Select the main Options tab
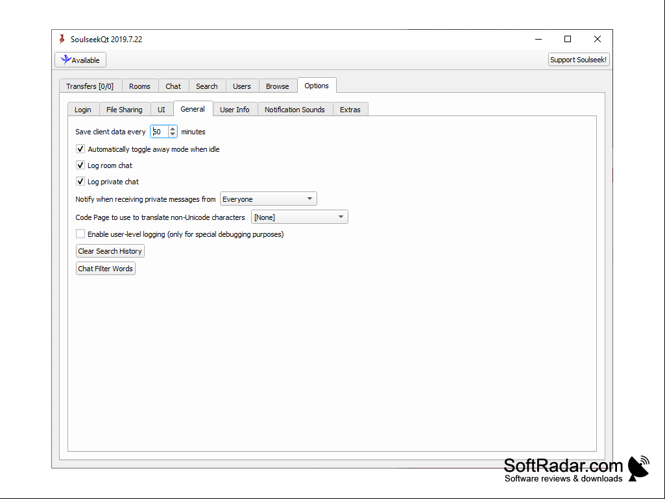665x499 pixels. coord(317,85)
